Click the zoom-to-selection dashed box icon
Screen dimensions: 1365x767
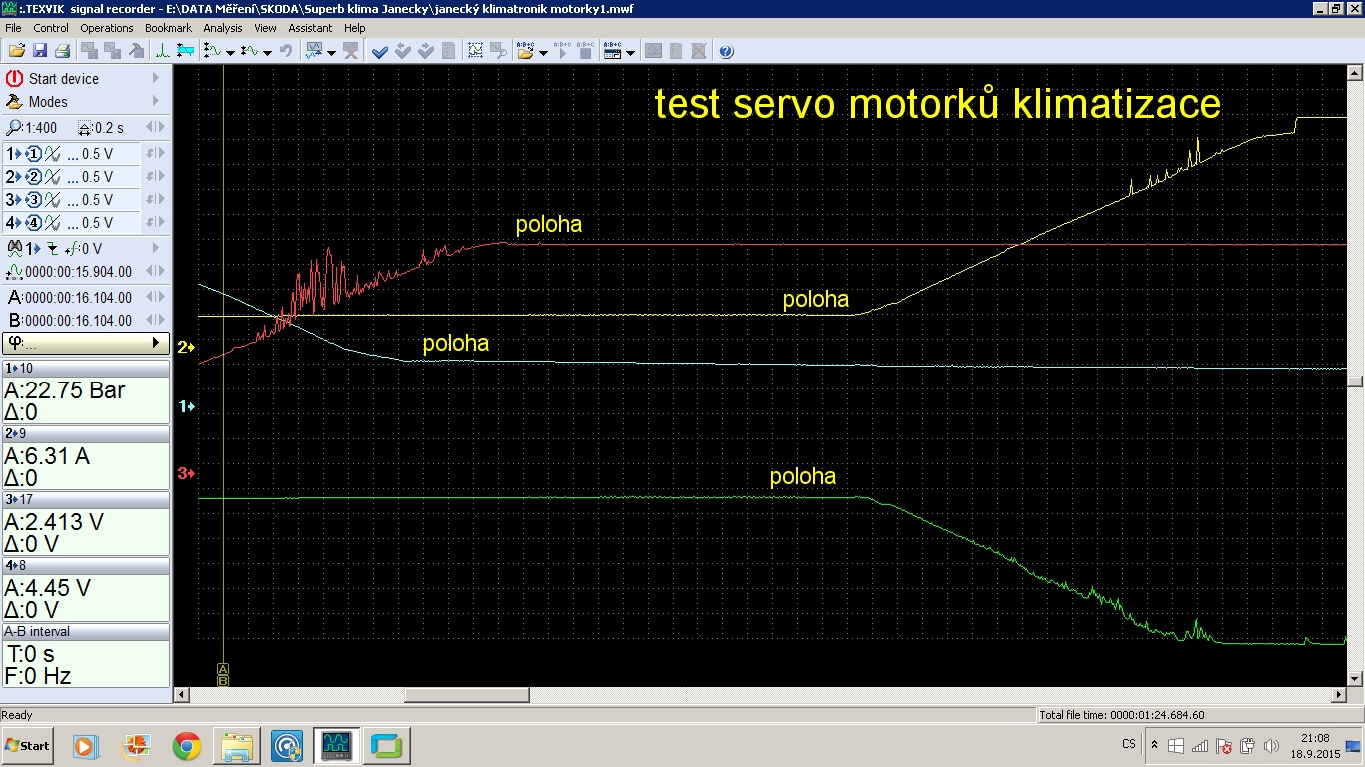[475, 51]
